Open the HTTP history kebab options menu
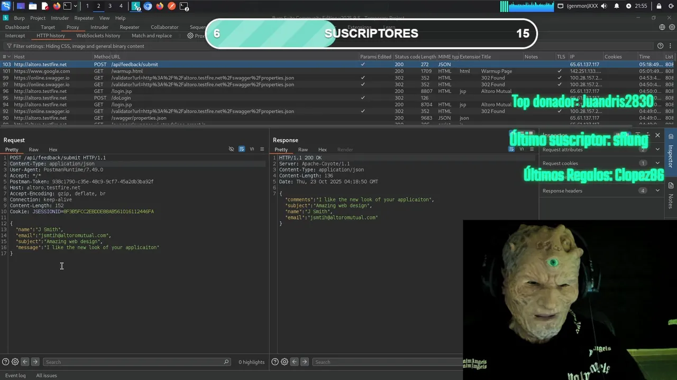Image resolution: width=677 pixels, height=380 pixels. pos(670,46)
